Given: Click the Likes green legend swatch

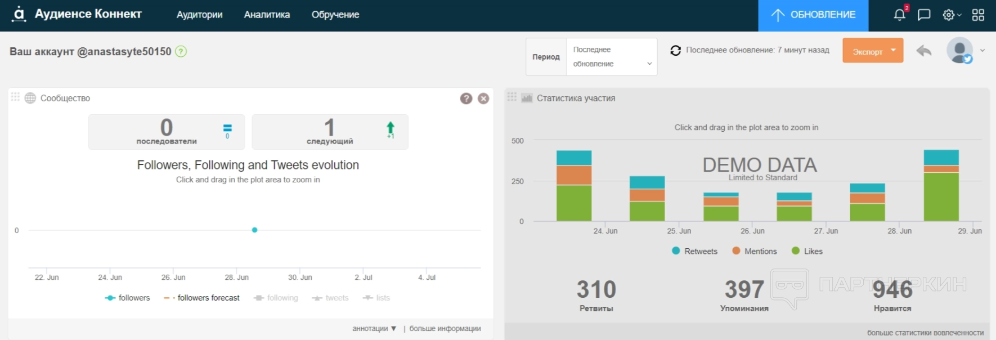Looking at the screenshot, I should pos(796,251).
